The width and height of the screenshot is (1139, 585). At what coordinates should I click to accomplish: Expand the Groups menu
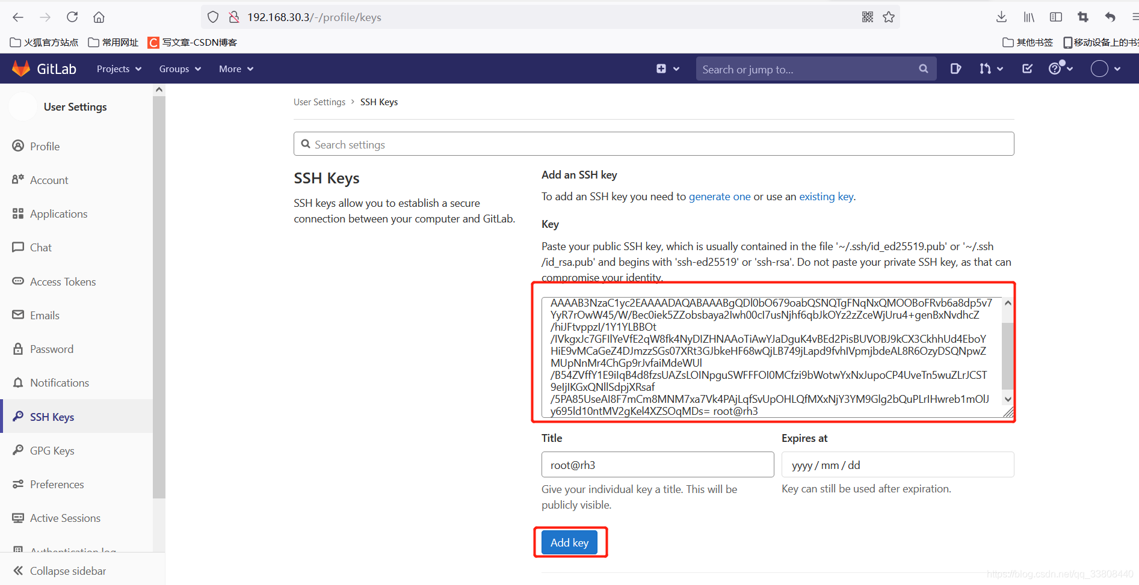point(180,69)
